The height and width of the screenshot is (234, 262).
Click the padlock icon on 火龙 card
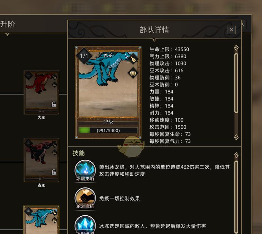[54, 104]
